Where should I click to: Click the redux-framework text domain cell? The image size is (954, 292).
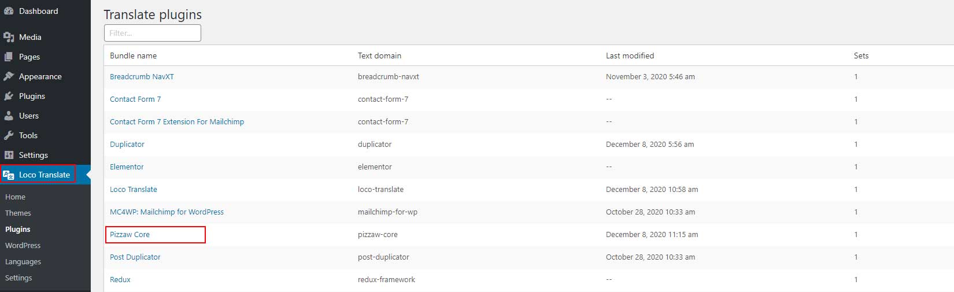click(x=386, y=280)
